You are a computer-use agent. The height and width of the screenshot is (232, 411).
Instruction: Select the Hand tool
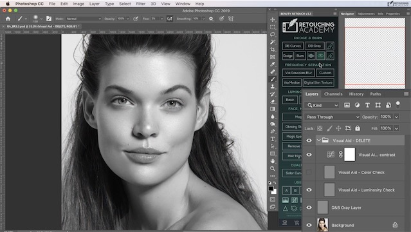(x=273, y=161)
